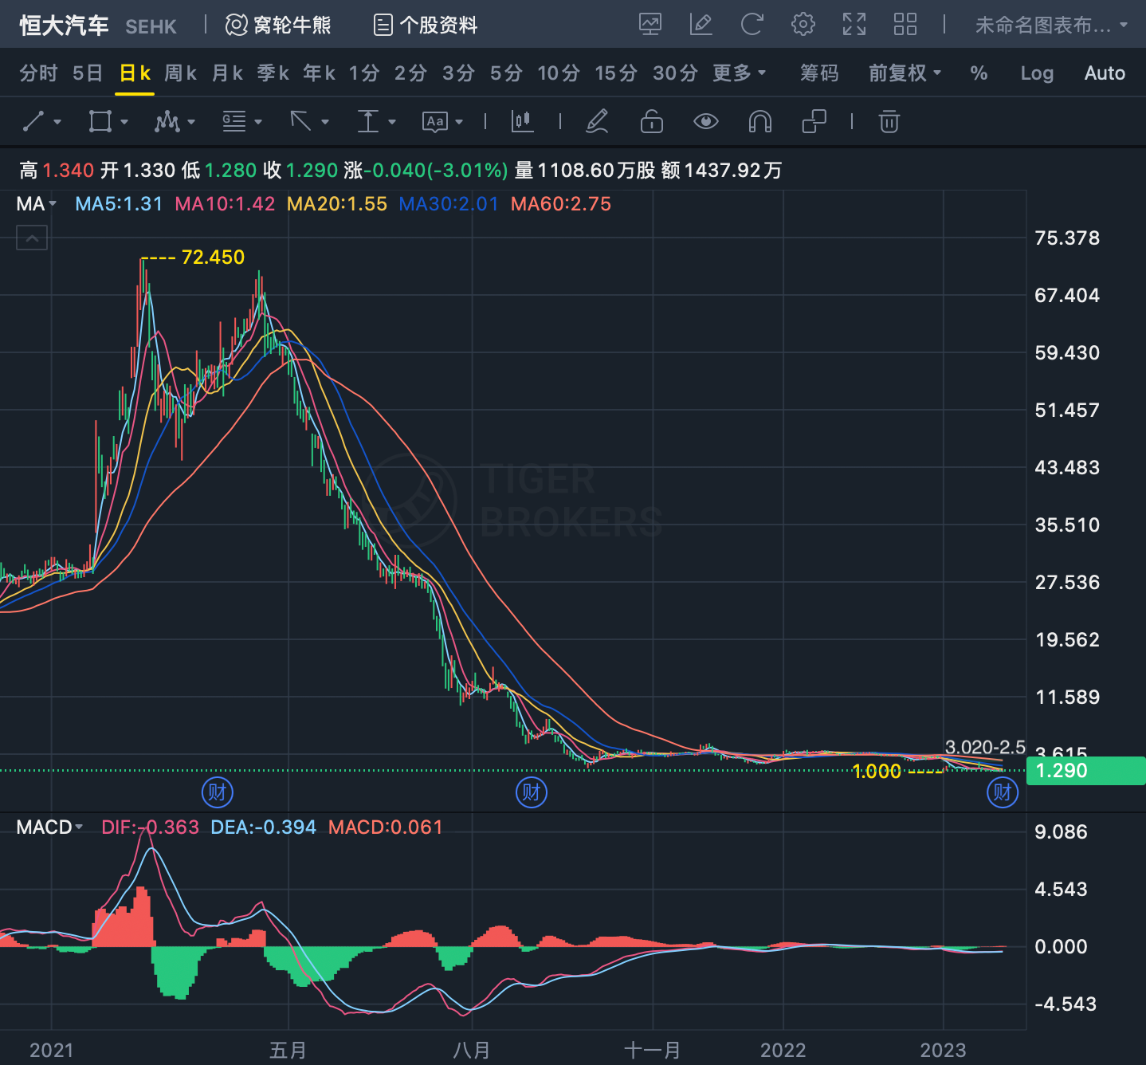Viewport: 1146px width, 1065px height.
Task: Toggle percentage scale button
Action: pos(979,73)
